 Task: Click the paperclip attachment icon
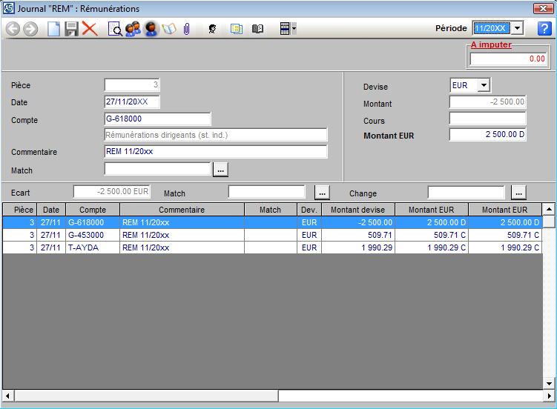tap(187, 29)
